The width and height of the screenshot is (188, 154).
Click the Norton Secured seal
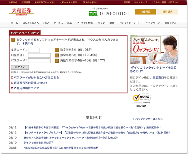coord(142,98)
